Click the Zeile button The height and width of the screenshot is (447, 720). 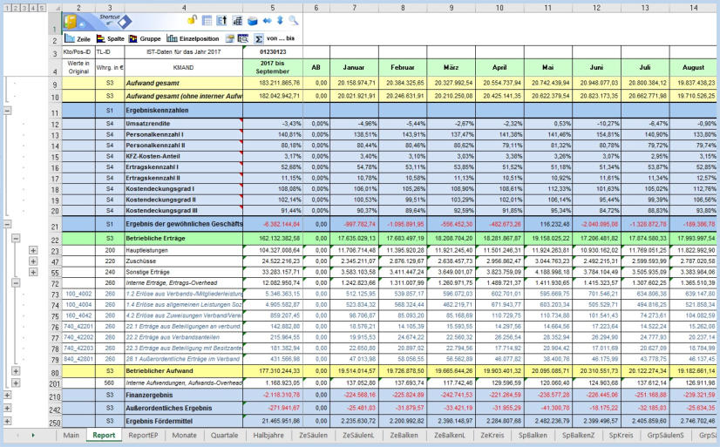[78, 39]
